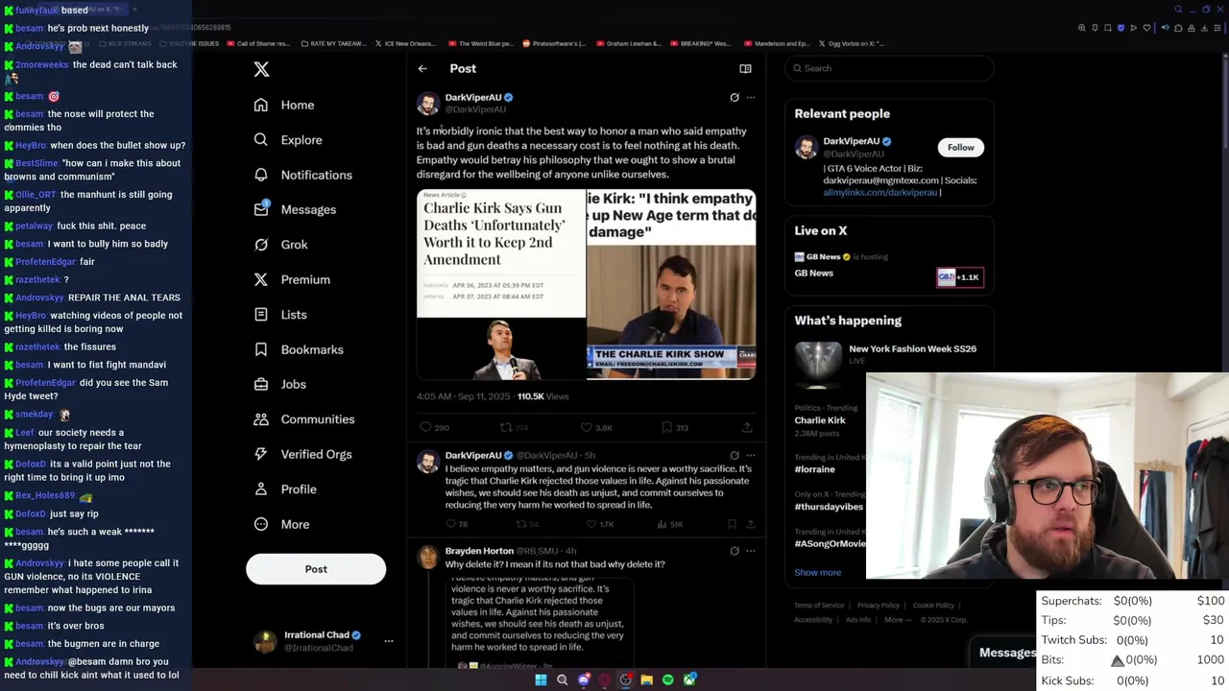Follow DarkViperAU in Relevant people
The image size is (1229, 691).
(x=960, y=148)
